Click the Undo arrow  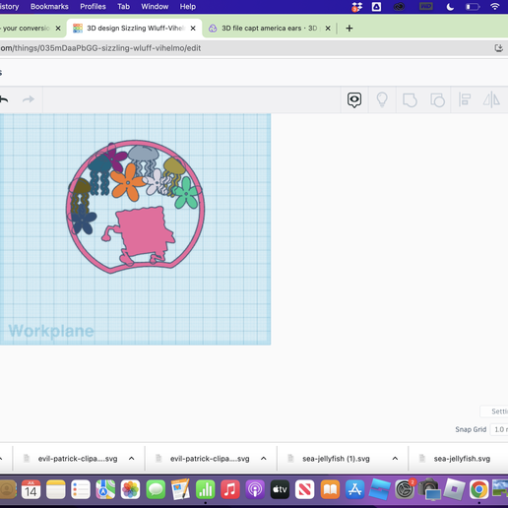click(x=4, y=99)
